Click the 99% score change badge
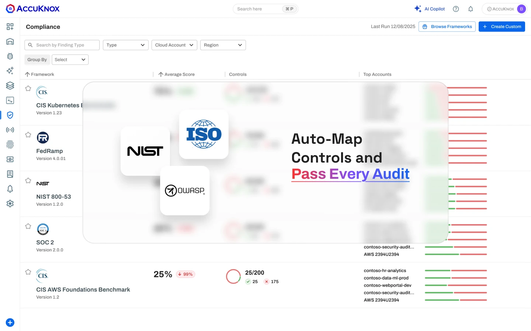Viewport: 531px width, 331px height. coord(185,274)
